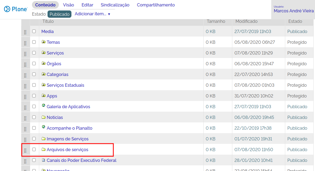Click the drag handle for Arquivos de serviços row
315x171 pixels.
pyautogui.click(x=25, y=150)
